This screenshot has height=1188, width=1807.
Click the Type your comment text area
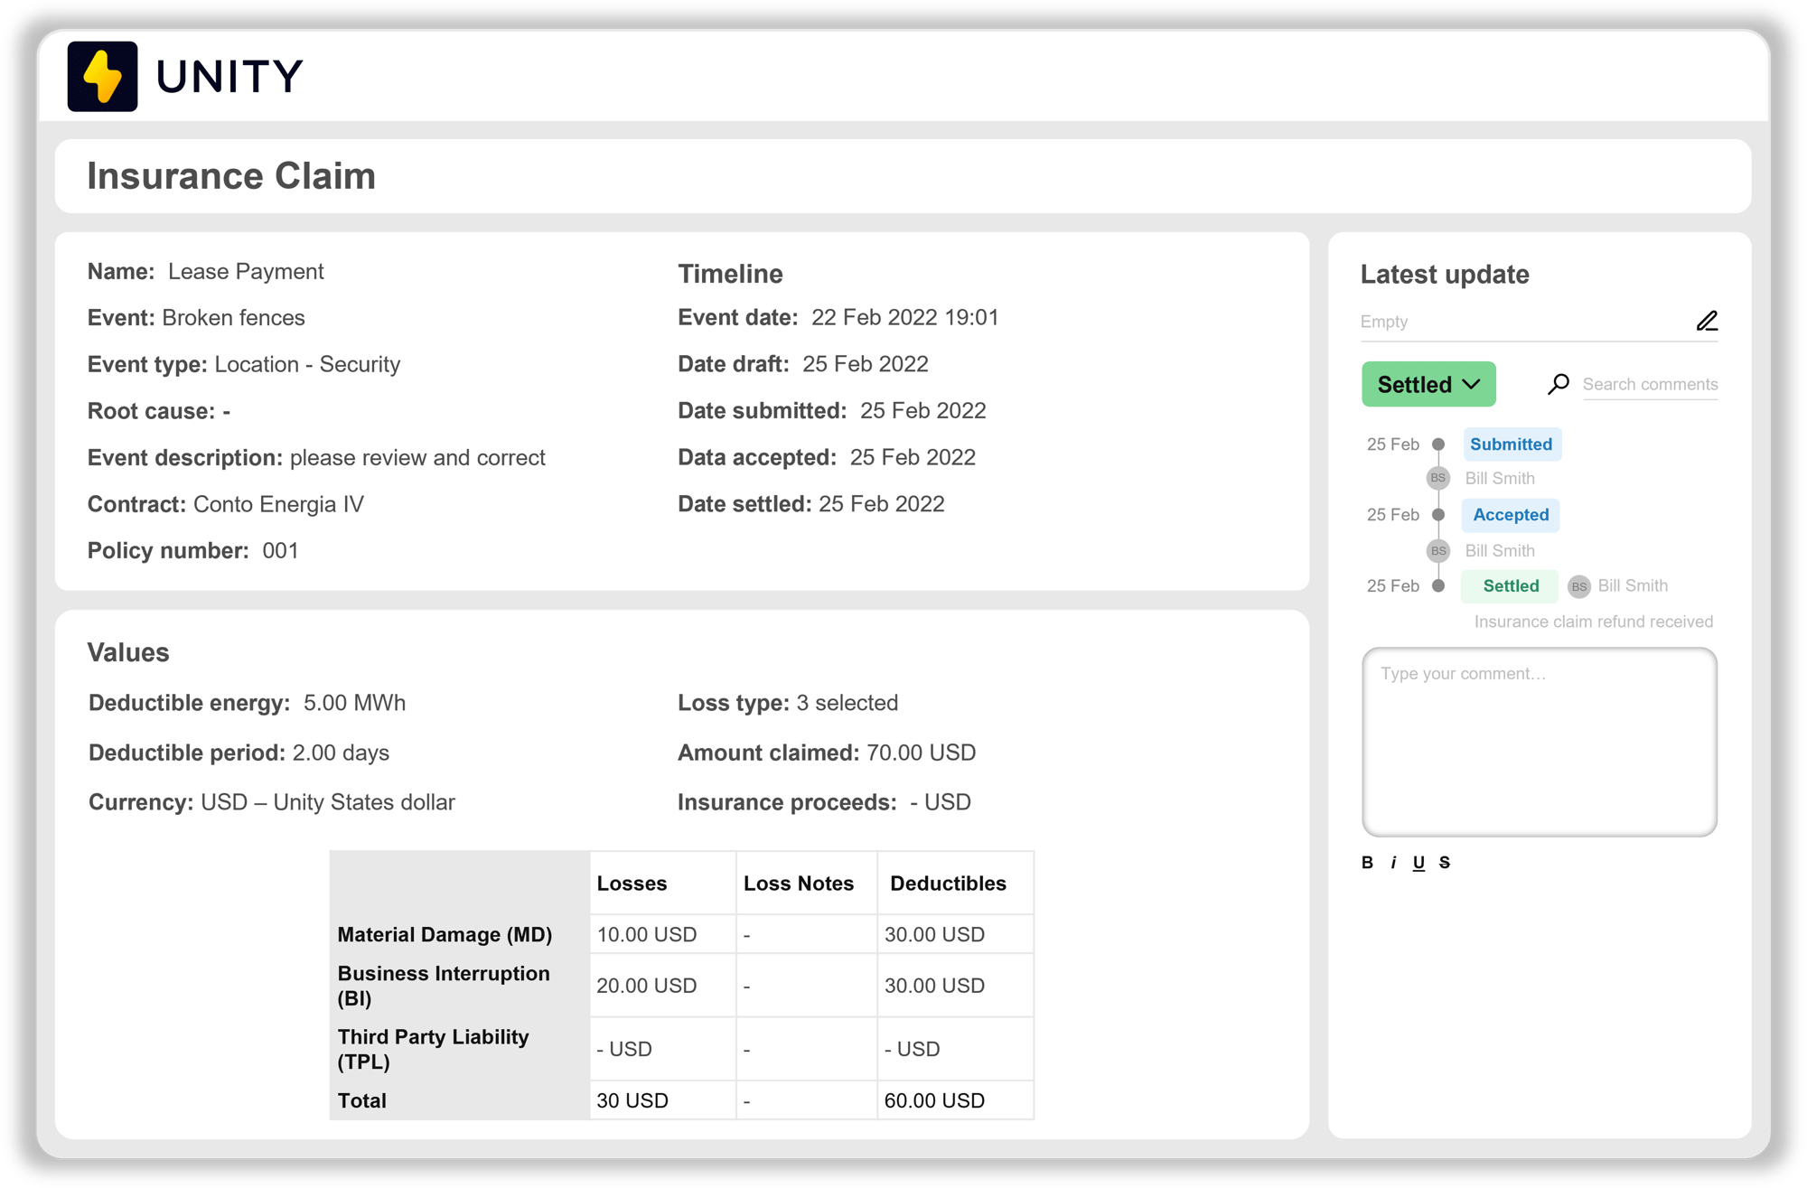tap(1539, 741)
